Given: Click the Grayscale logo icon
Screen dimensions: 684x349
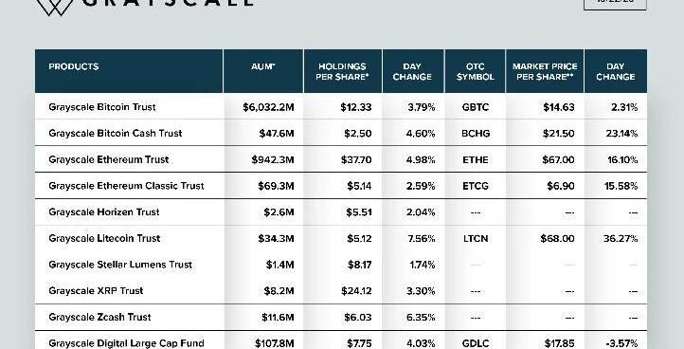Looking at the screenshot, I should pos(55,8).
